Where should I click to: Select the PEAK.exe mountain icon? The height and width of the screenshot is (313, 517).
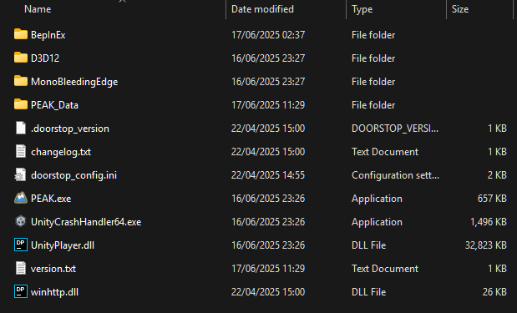(20, 198)
